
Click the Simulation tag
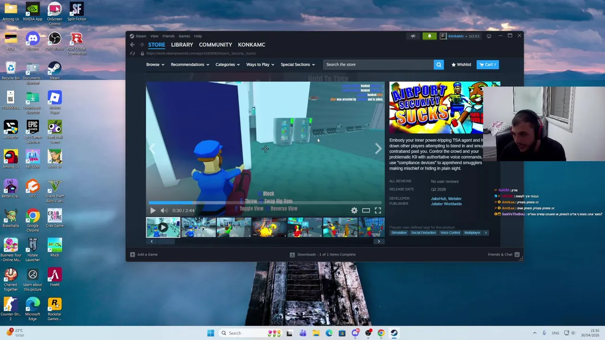pyautogui.click(x=398, y=232)
